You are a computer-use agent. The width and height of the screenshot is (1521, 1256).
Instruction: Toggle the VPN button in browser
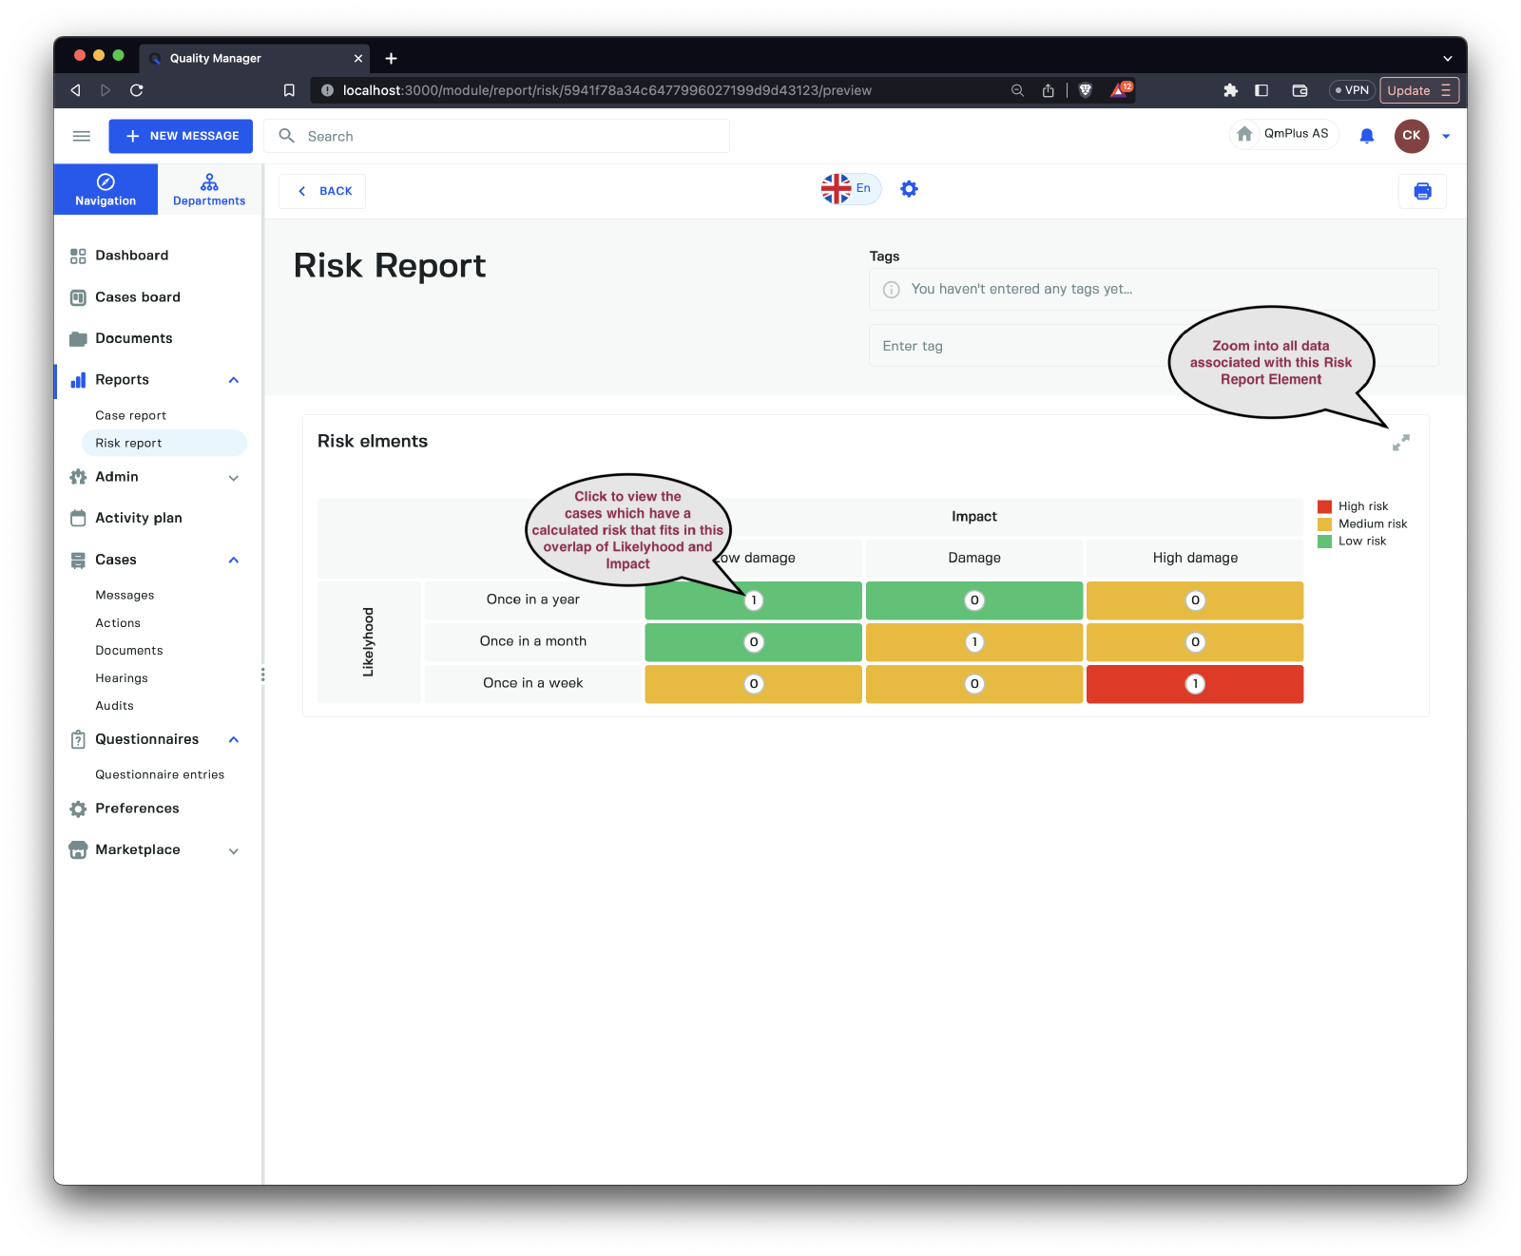click(x=1351, y=90)
